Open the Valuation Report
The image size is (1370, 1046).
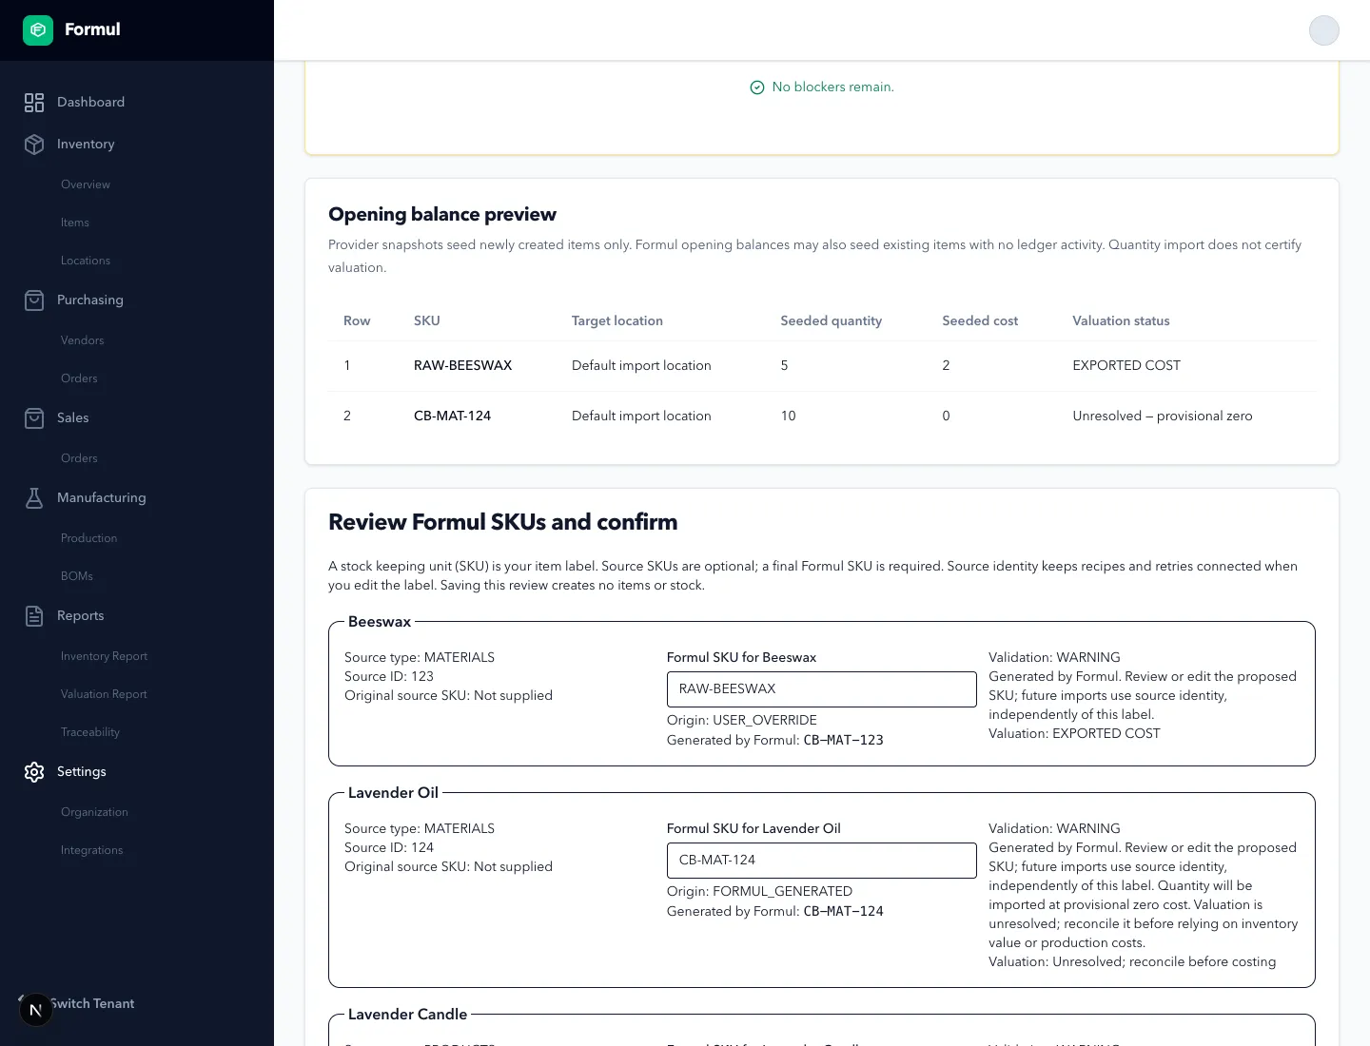tap(105, 694)
